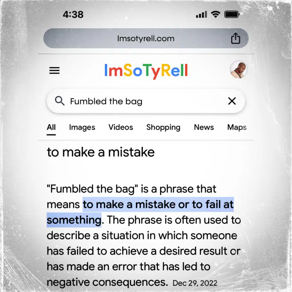Click the Imsotyrell.com address bar
Viewport: 292px width, 292px height.
(x=146, y=38)
